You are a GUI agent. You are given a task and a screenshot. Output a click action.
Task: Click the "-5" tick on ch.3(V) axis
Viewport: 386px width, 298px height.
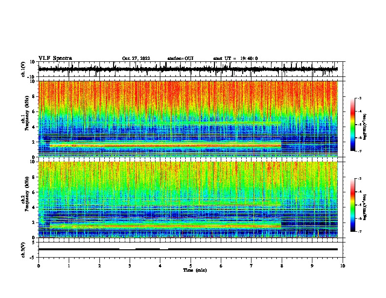point(33,258)
